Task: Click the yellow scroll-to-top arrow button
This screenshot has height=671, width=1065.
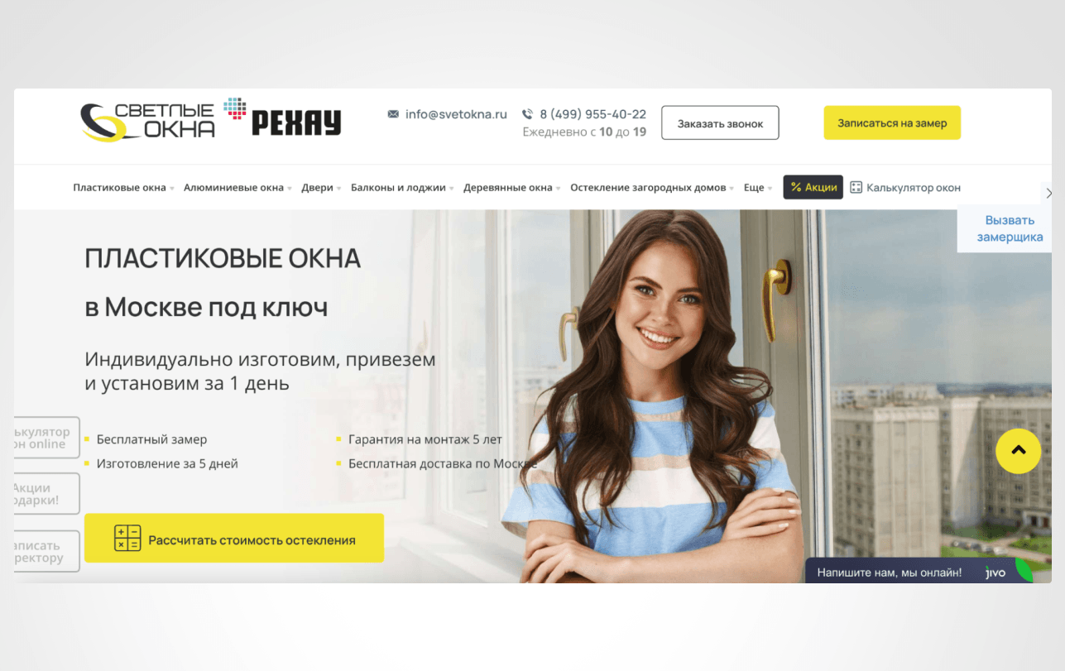Action: point(1018,451)
